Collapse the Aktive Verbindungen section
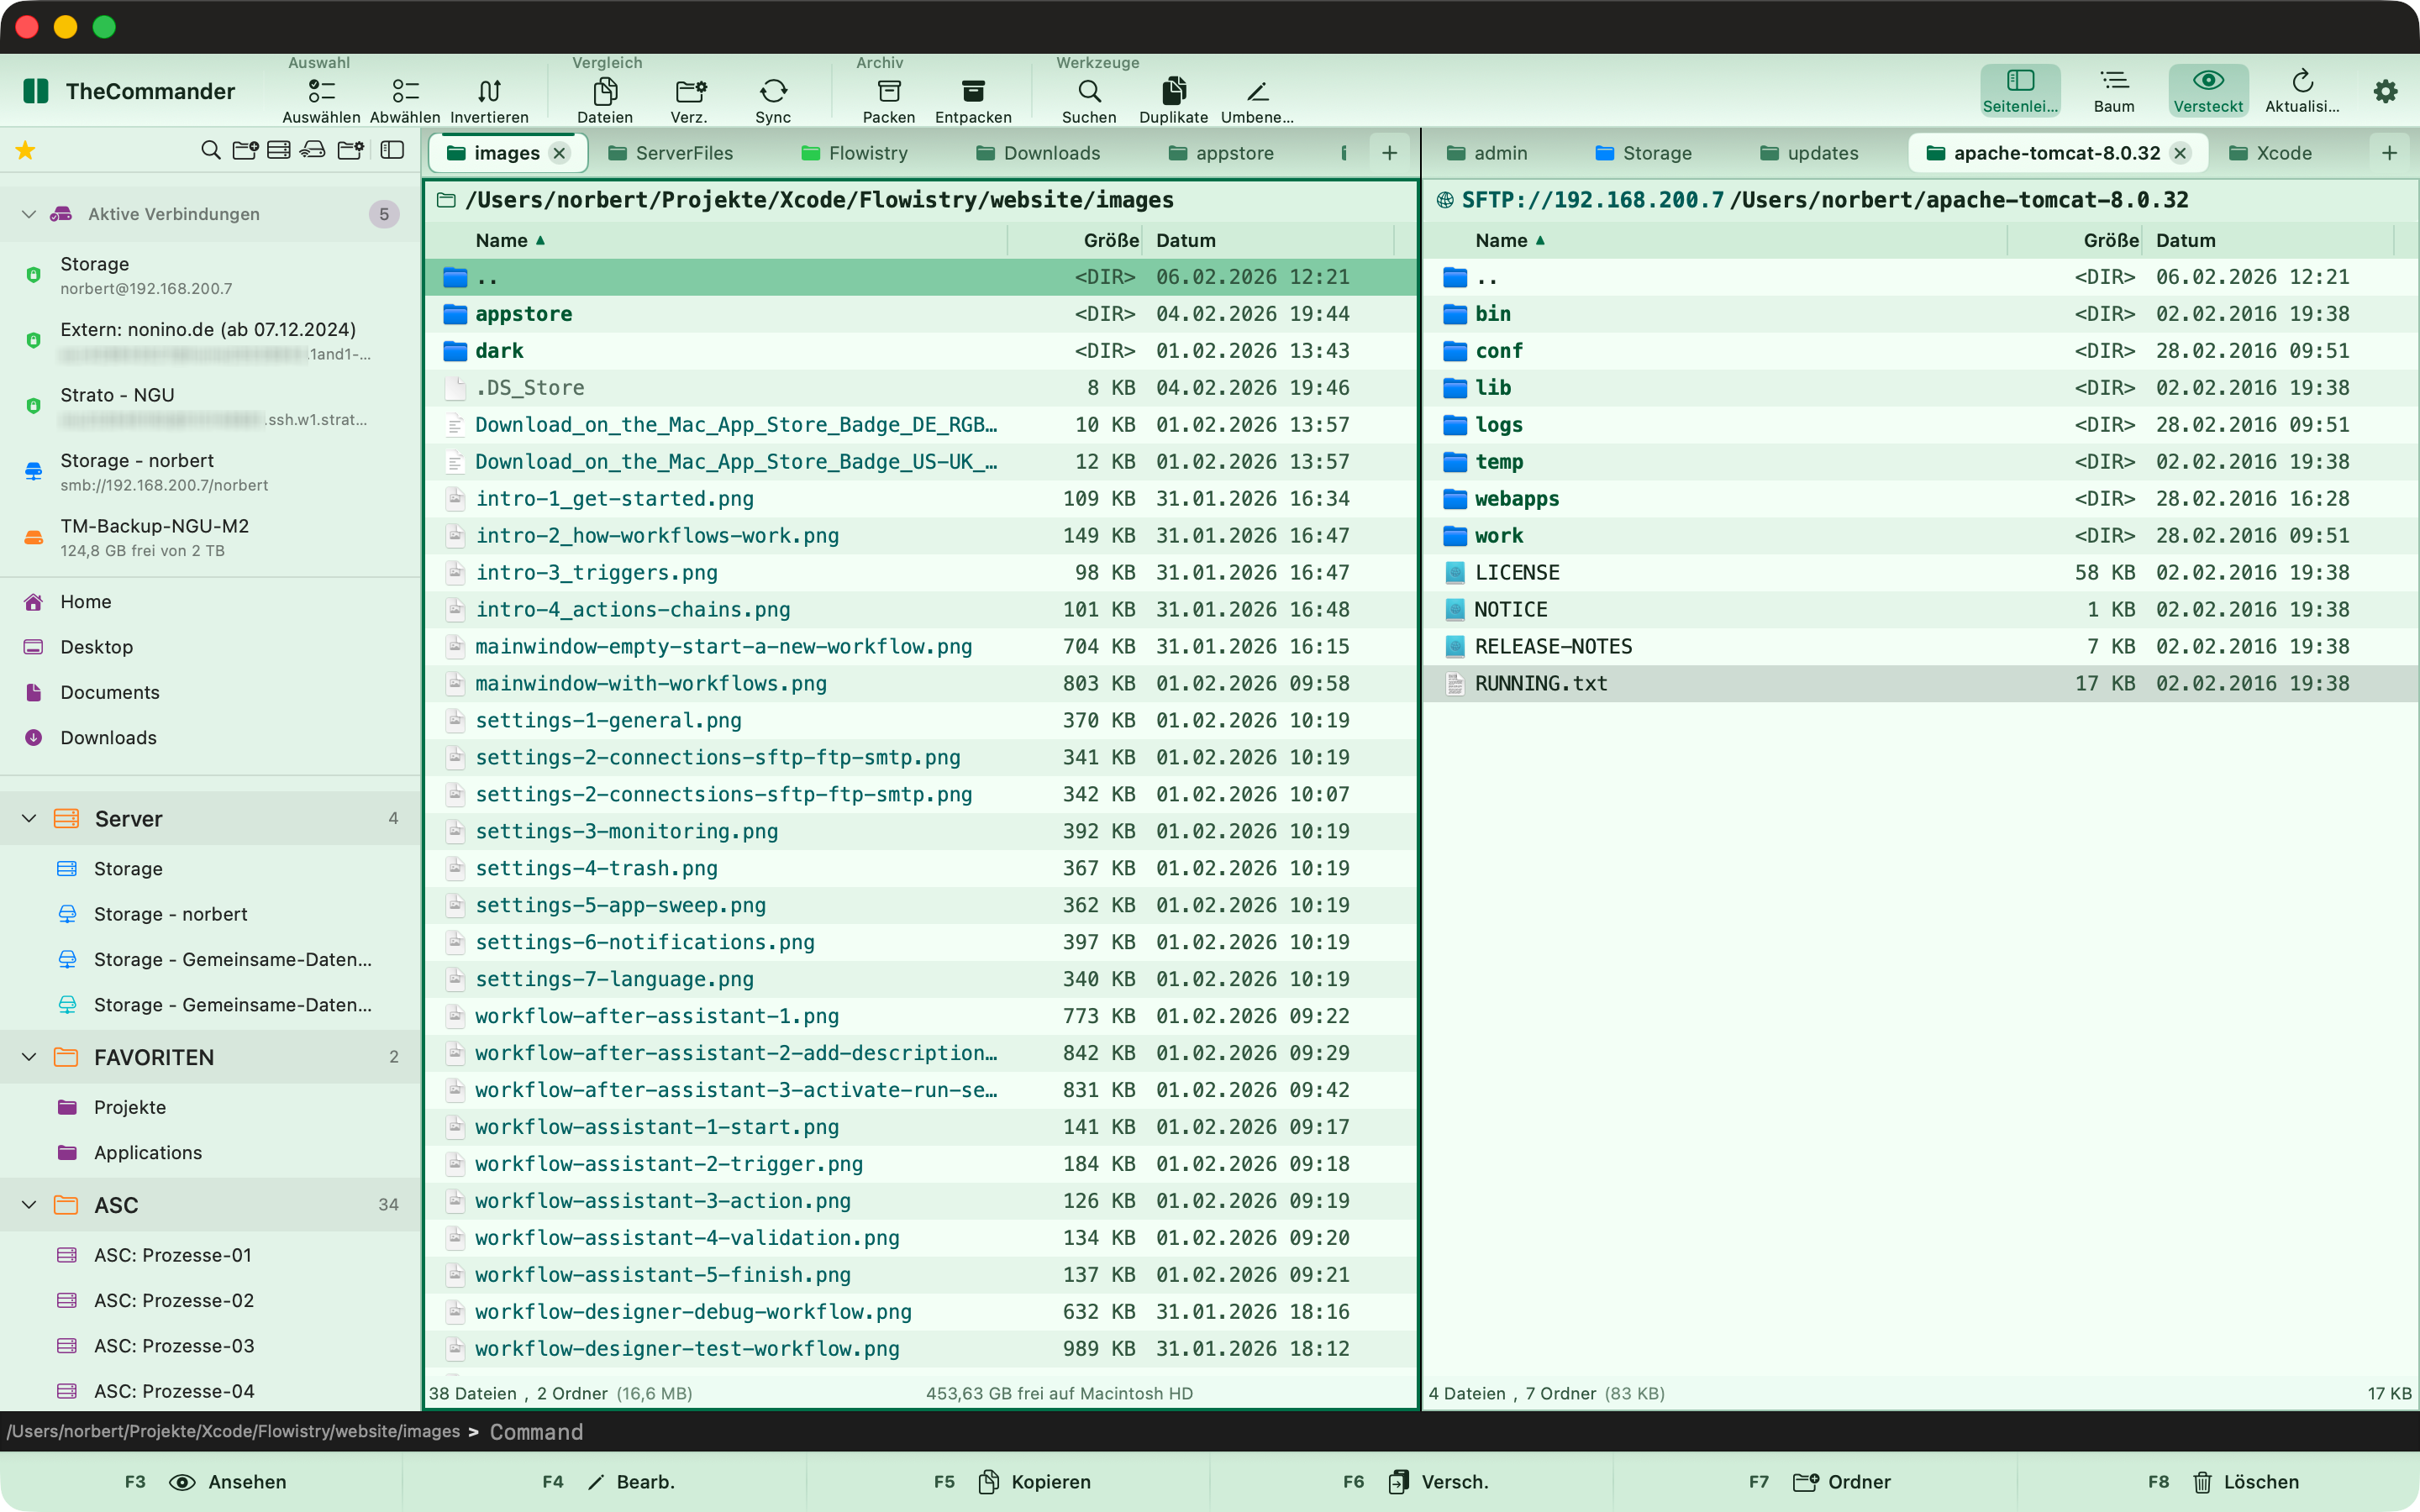The width and height of the screenshot is (2420, 1512). pos(28,213)
